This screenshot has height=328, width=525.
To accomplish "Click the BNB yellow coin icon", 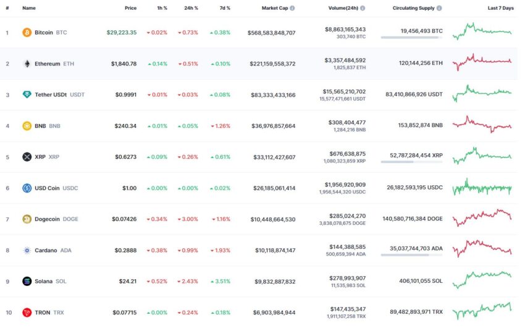I will click(x=27, y=126).
